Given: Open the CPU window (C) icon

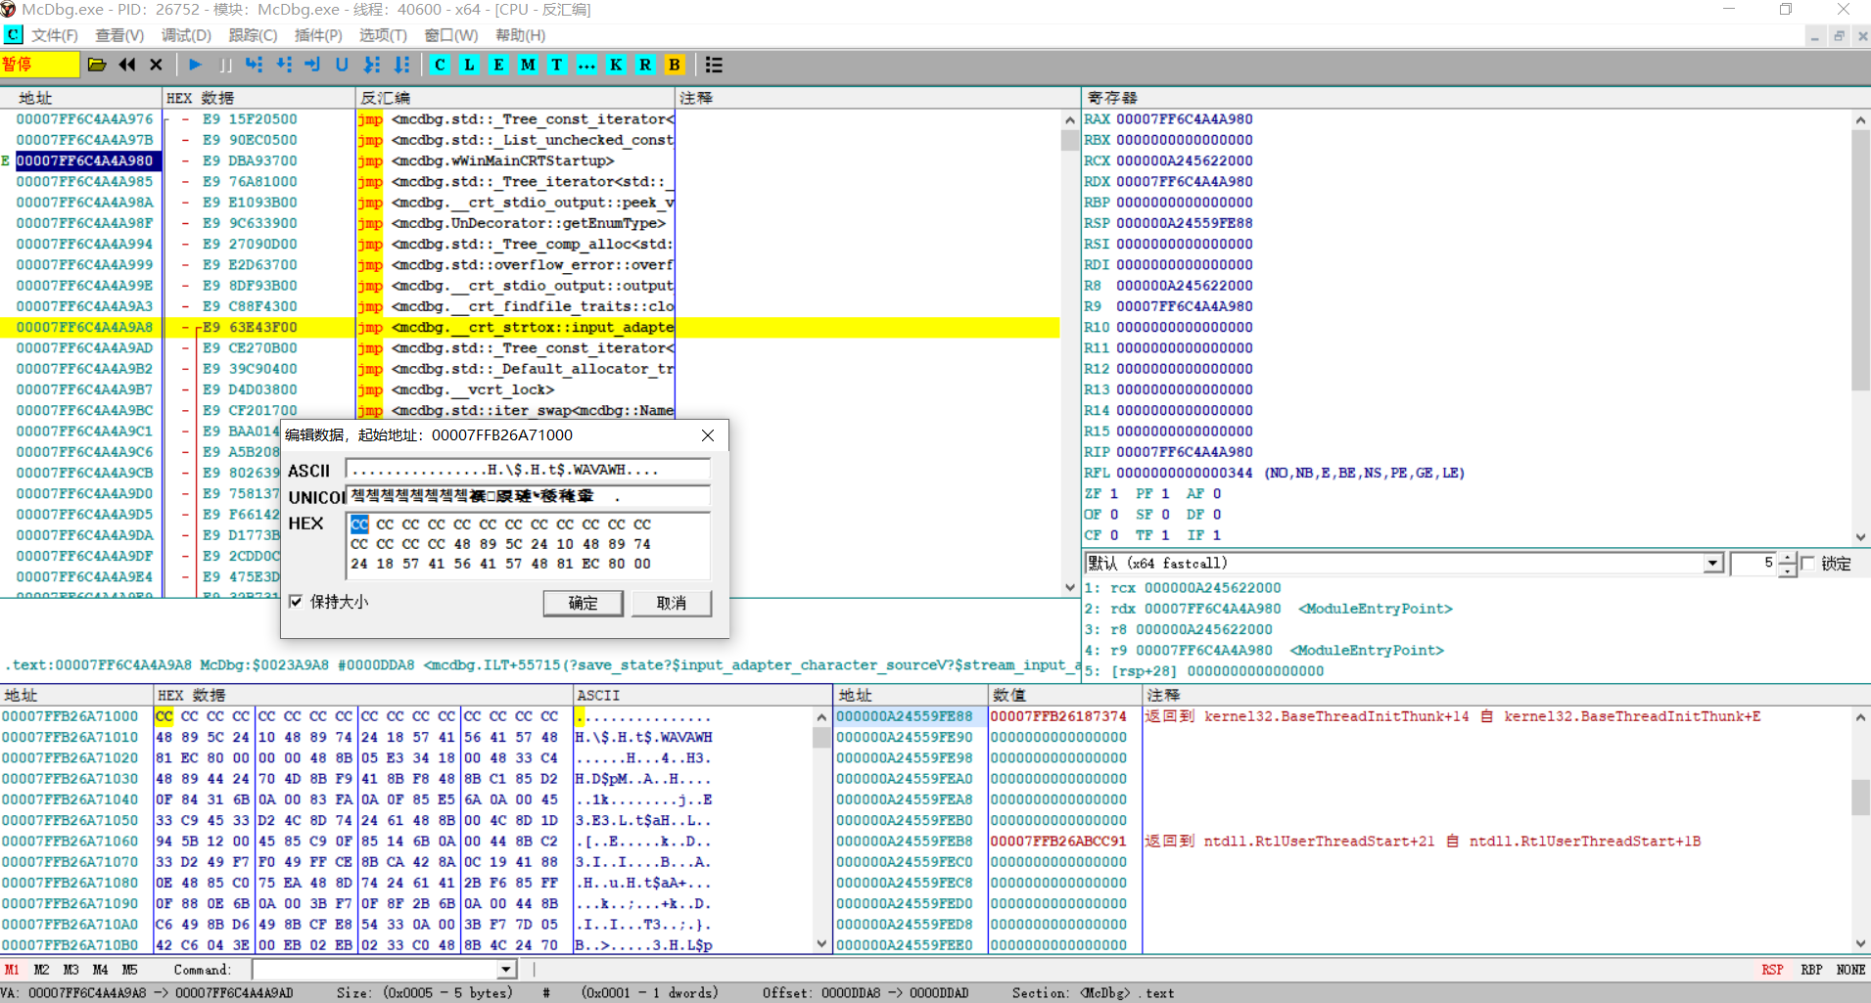Looking at the screenshot, I should pos(440,65).
